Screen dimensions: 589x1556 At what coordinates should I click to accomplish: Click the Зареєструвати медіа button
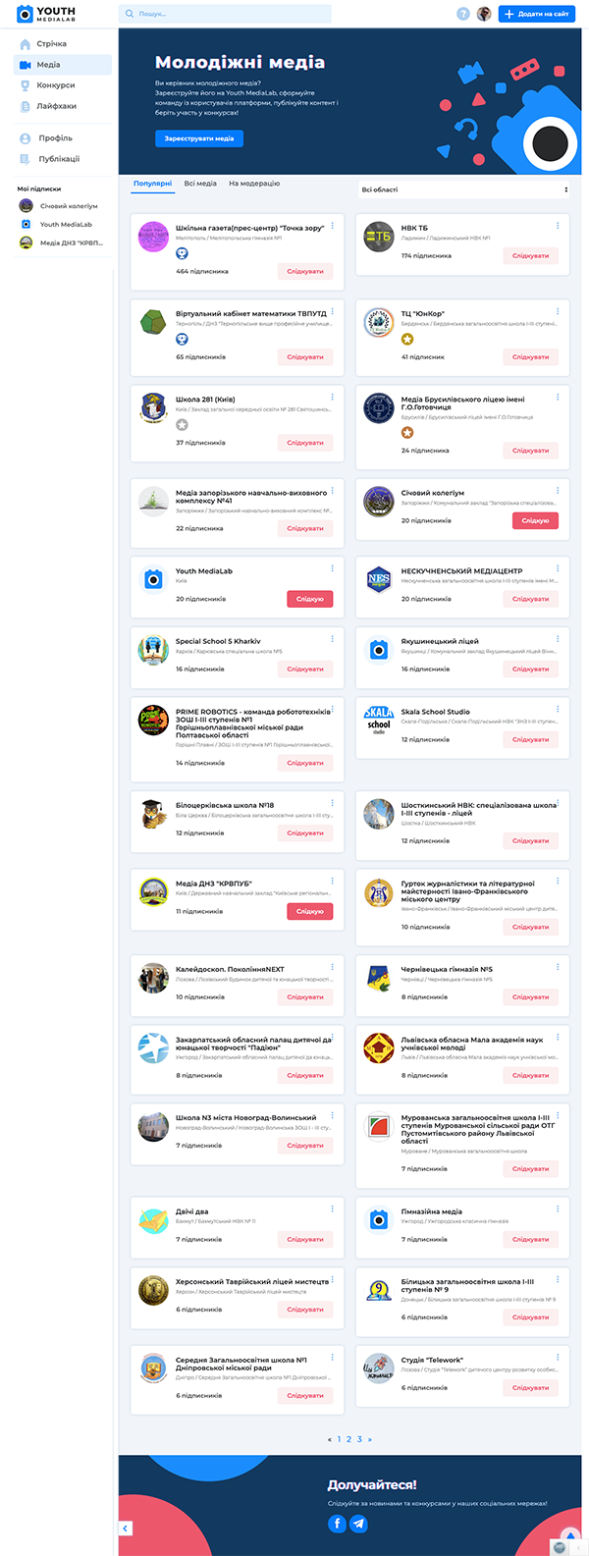198,138
